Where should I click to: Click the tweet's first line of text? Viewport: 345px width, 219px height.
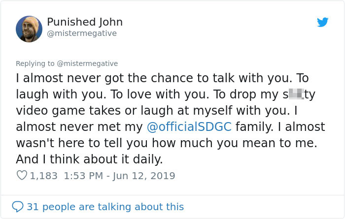163,78
